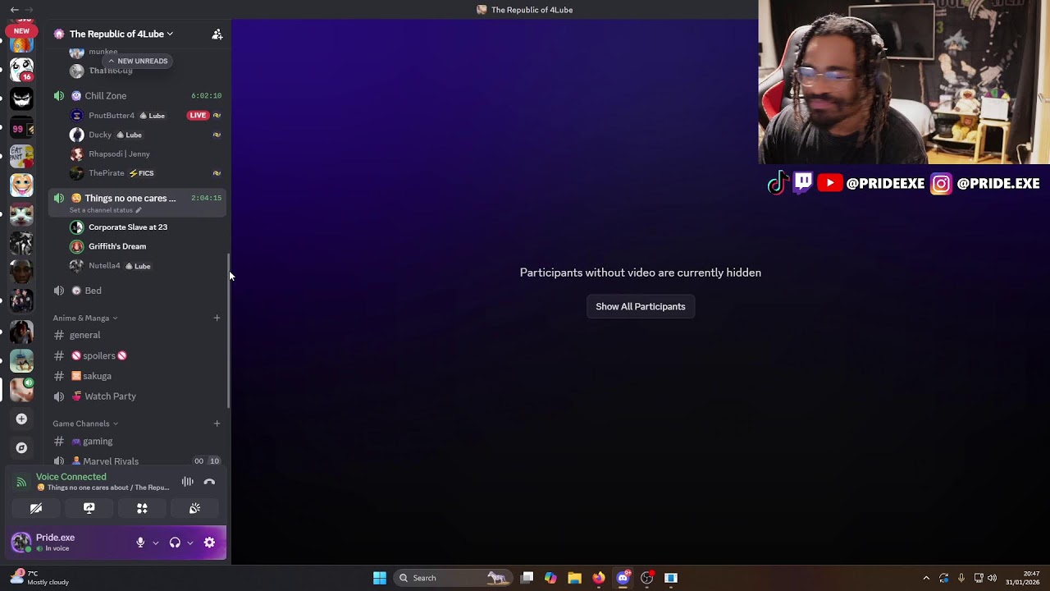
Task: Open the green voice connection signal icon
Action: click(21, 482)
